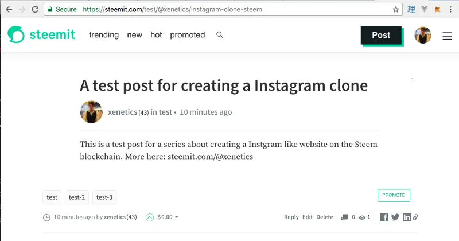Toggle the upvote arrow on post
The image size is (459, 241).
coord(150,217)
